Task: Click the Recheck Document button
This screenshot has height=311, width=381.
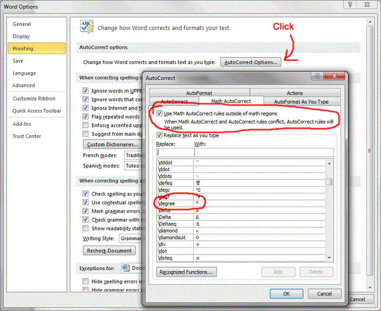Action: tap(109, 250)
